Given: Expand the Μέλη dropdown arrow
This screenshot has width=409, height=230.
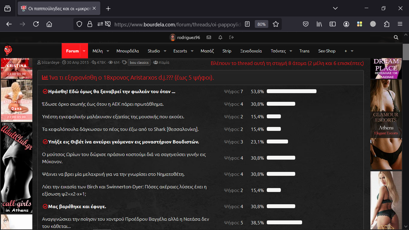Looking at the screenshot, I should (108, 51).
